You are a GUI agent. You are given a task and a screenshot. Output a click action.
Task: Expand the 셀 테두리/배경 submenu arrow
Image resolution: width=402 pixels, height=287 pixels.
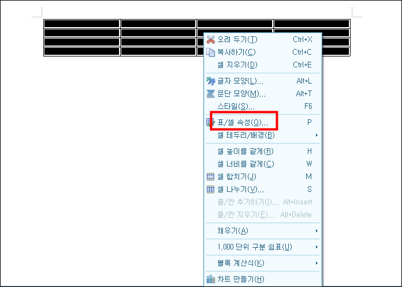[317, 135]
